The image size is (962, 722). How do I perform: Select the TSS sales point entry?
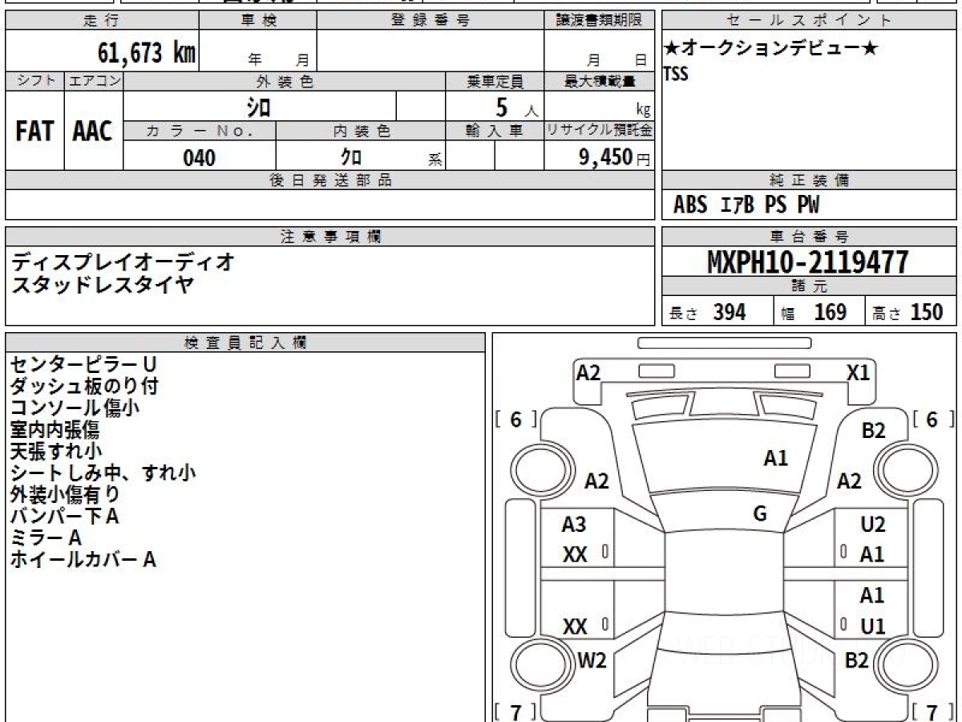(676, 74)
